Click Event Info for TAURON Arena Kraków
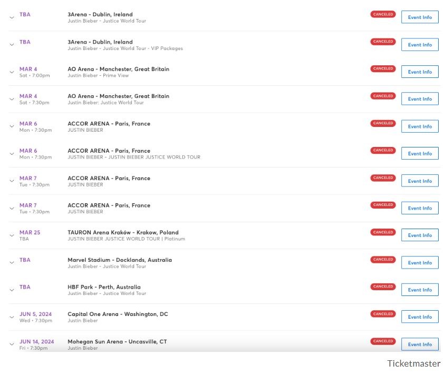The width and height of the screenshot is (444, 375). click(x=419, y=235)
